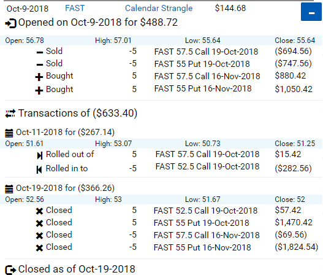The image size is (323, 275).
Task: Select the Open 56.78 price row
Action: (161, 41)
